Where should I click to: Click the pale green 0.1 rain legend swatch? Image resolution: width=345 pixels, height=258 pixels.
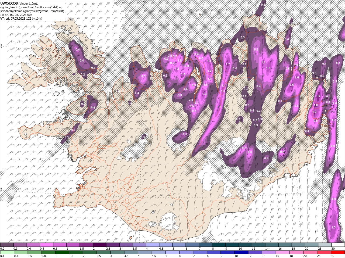coord(7,252)
